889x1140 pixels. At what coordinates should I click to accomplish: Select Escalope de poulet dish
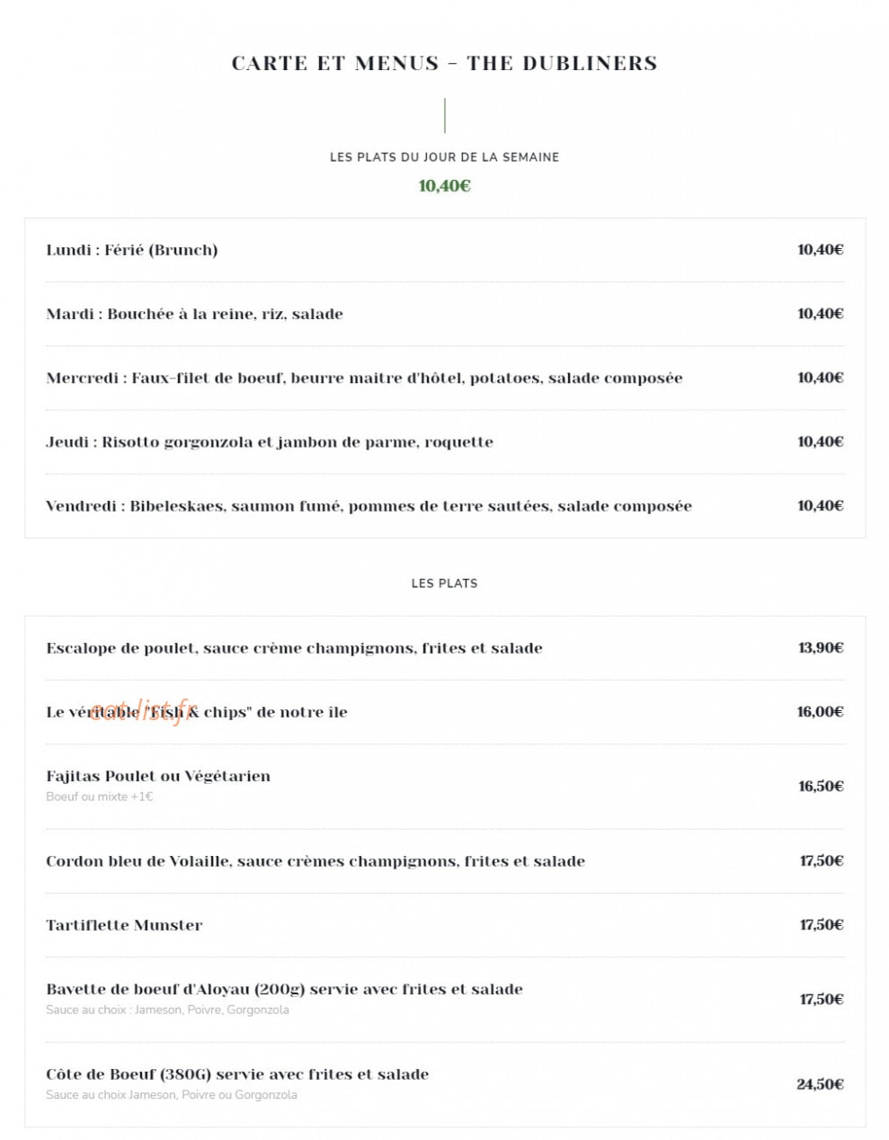(294, 647)
